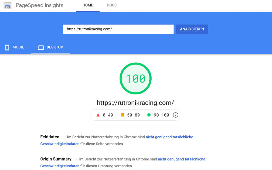
Task: Open the HOME tab
Action: [88, 5]
